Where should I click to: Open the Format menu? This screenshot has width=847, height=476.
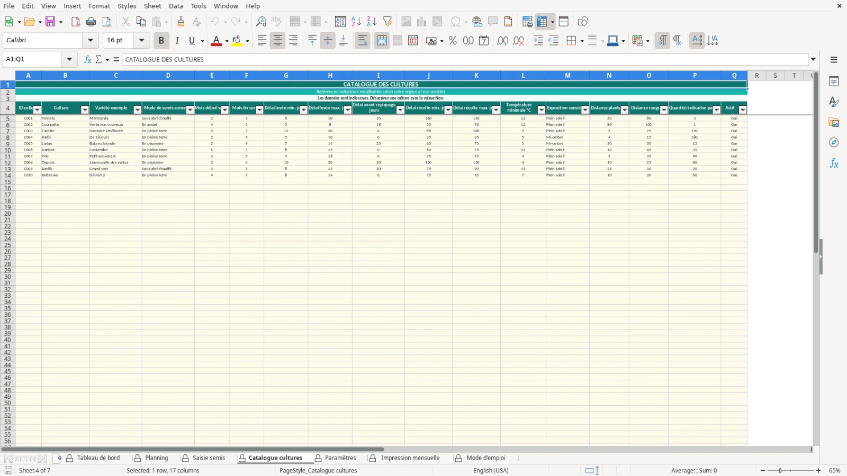[100, 6]
